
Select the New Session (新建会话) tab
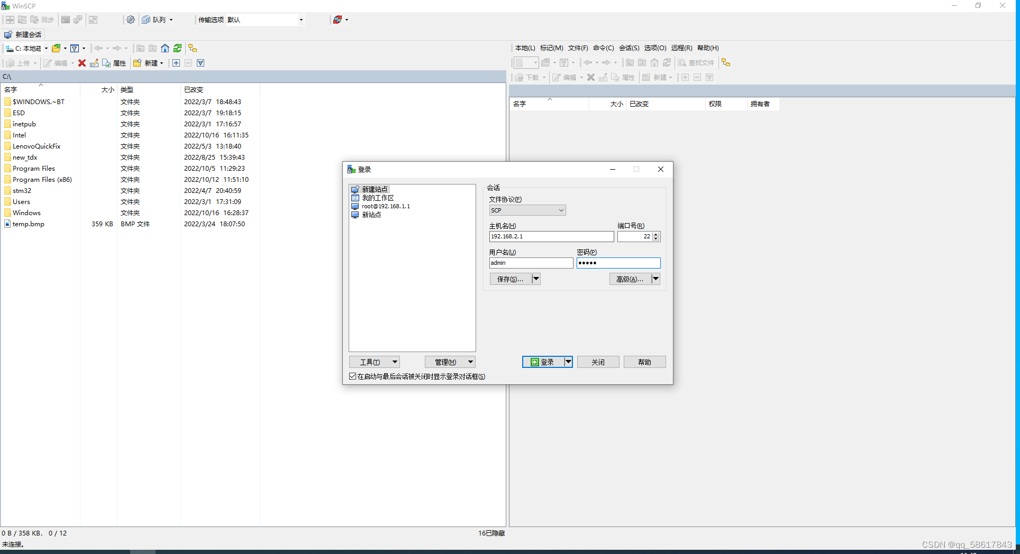tap(23, 34)
